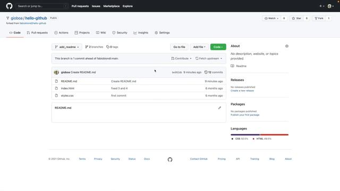
Task: Open the footer Docs link
Action: coord(147,159)
